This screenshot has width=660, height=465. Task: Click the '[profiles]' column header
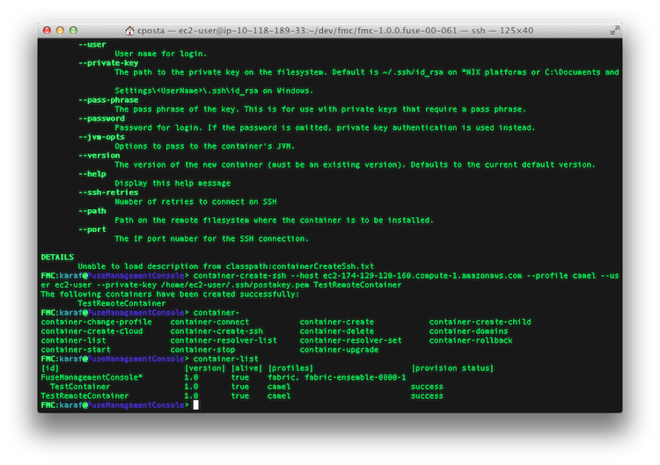(x=290, y=368)
